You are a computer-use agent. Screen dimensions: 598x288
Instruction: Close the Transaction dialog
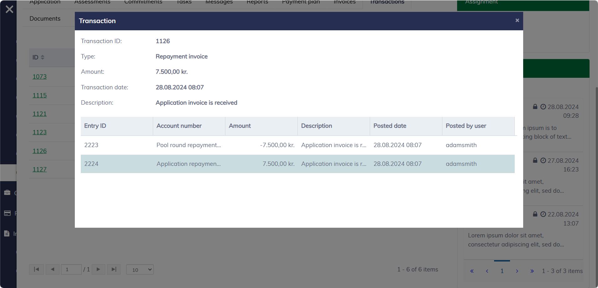517,20
